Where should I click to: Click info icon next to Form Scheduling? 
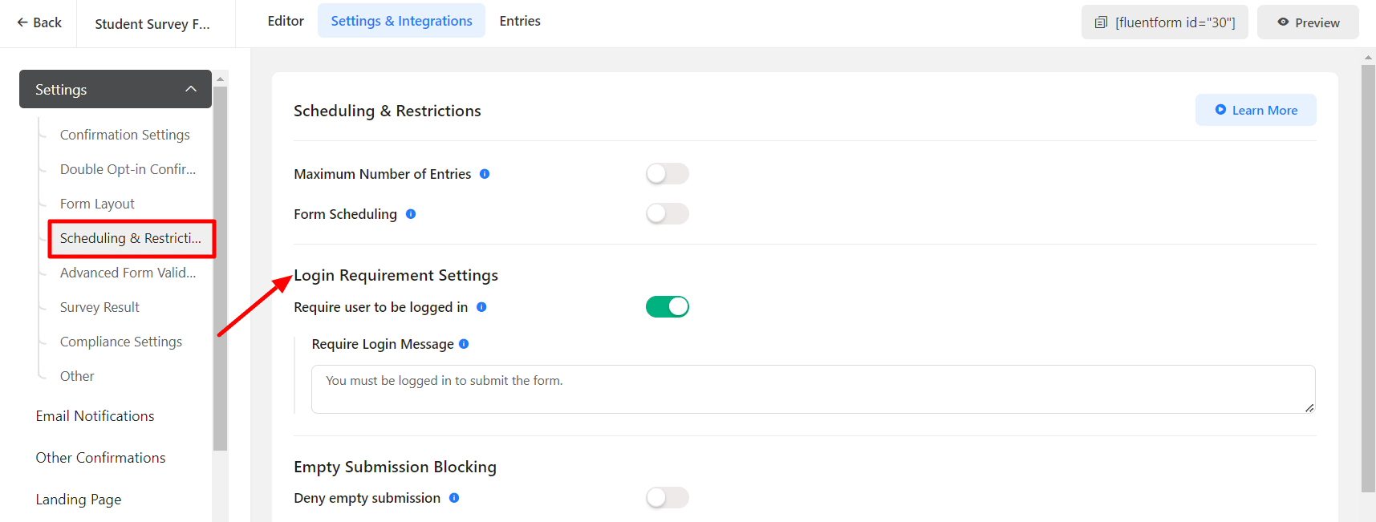pyautogui.click(x=411, y=214)
